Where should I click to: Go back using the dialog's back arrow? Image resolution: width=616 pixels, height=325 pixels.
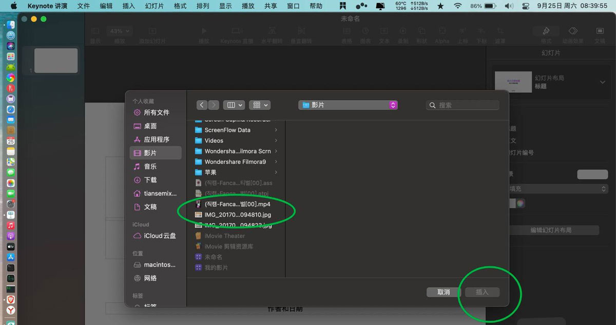click(x=202, y=105)
